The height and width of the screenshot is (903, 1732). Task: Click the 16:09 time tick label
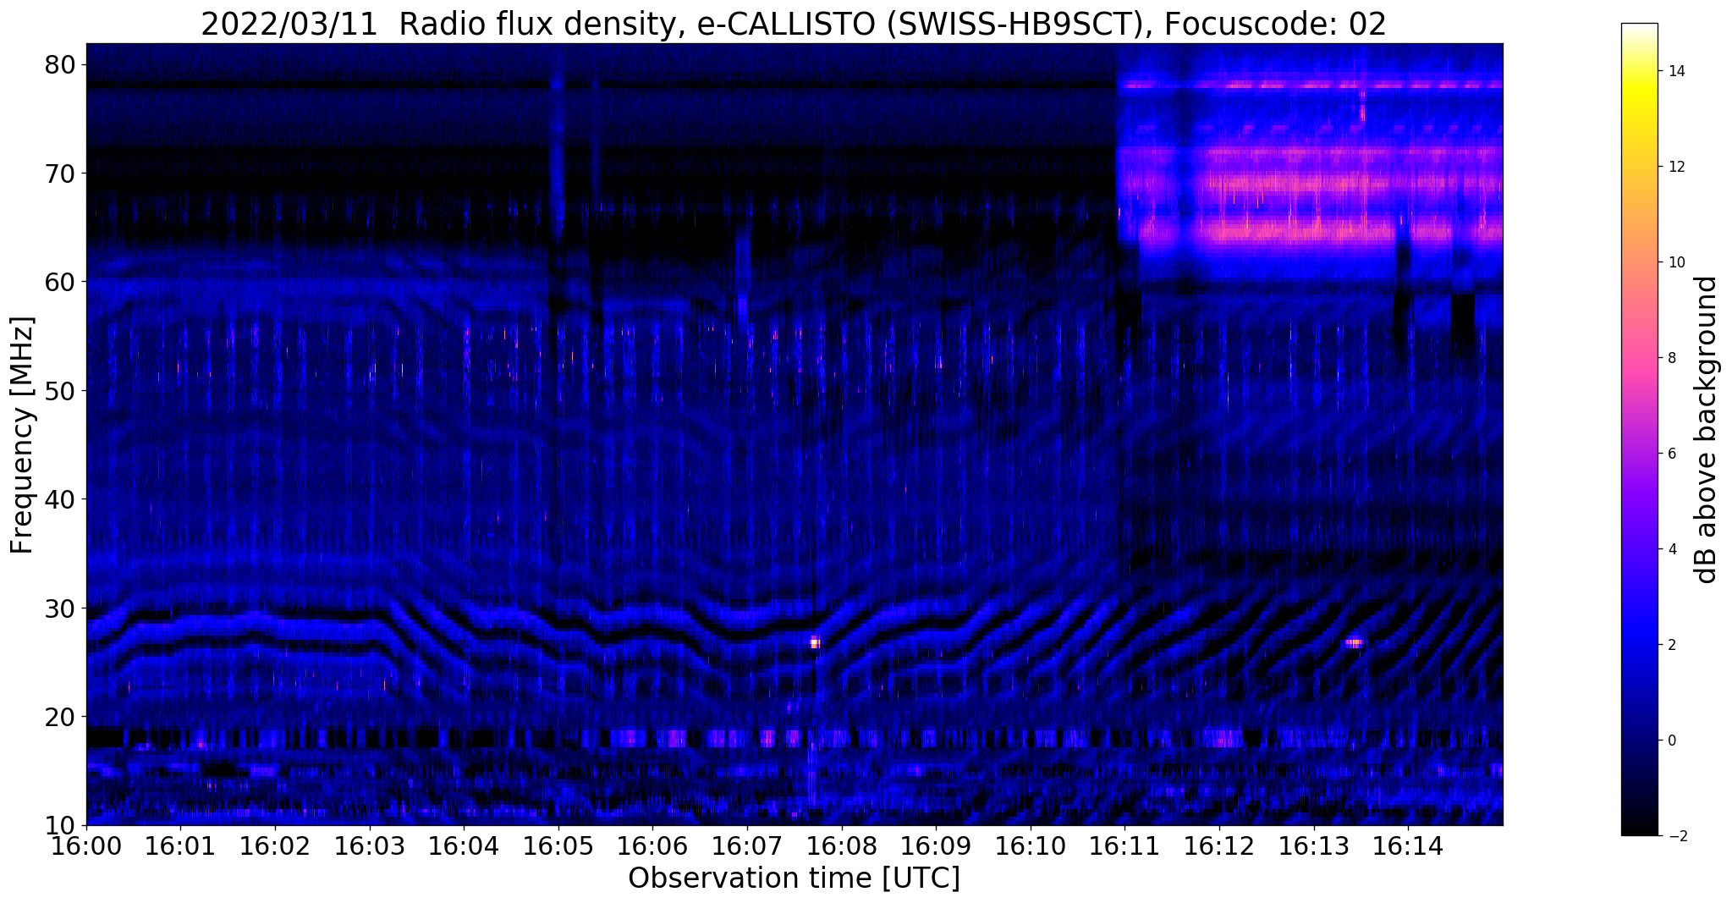click(936, 845)
